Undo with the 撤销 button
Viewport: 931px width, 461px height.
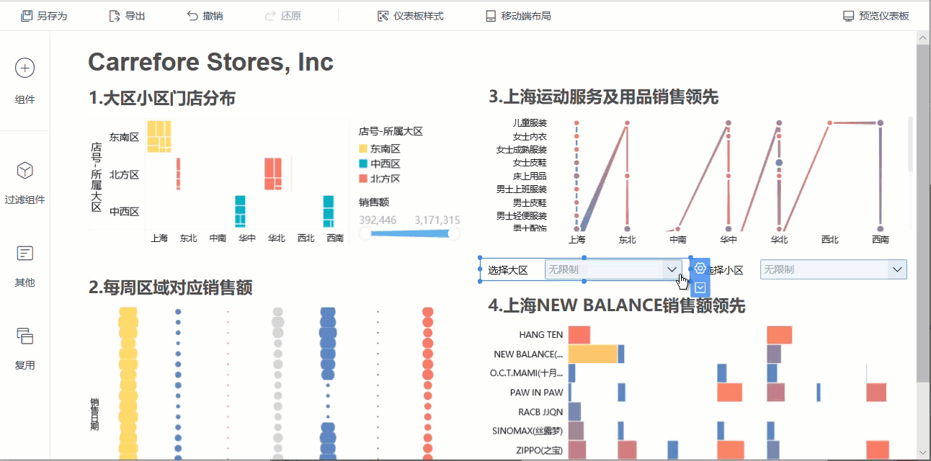(x=205, y=16)
